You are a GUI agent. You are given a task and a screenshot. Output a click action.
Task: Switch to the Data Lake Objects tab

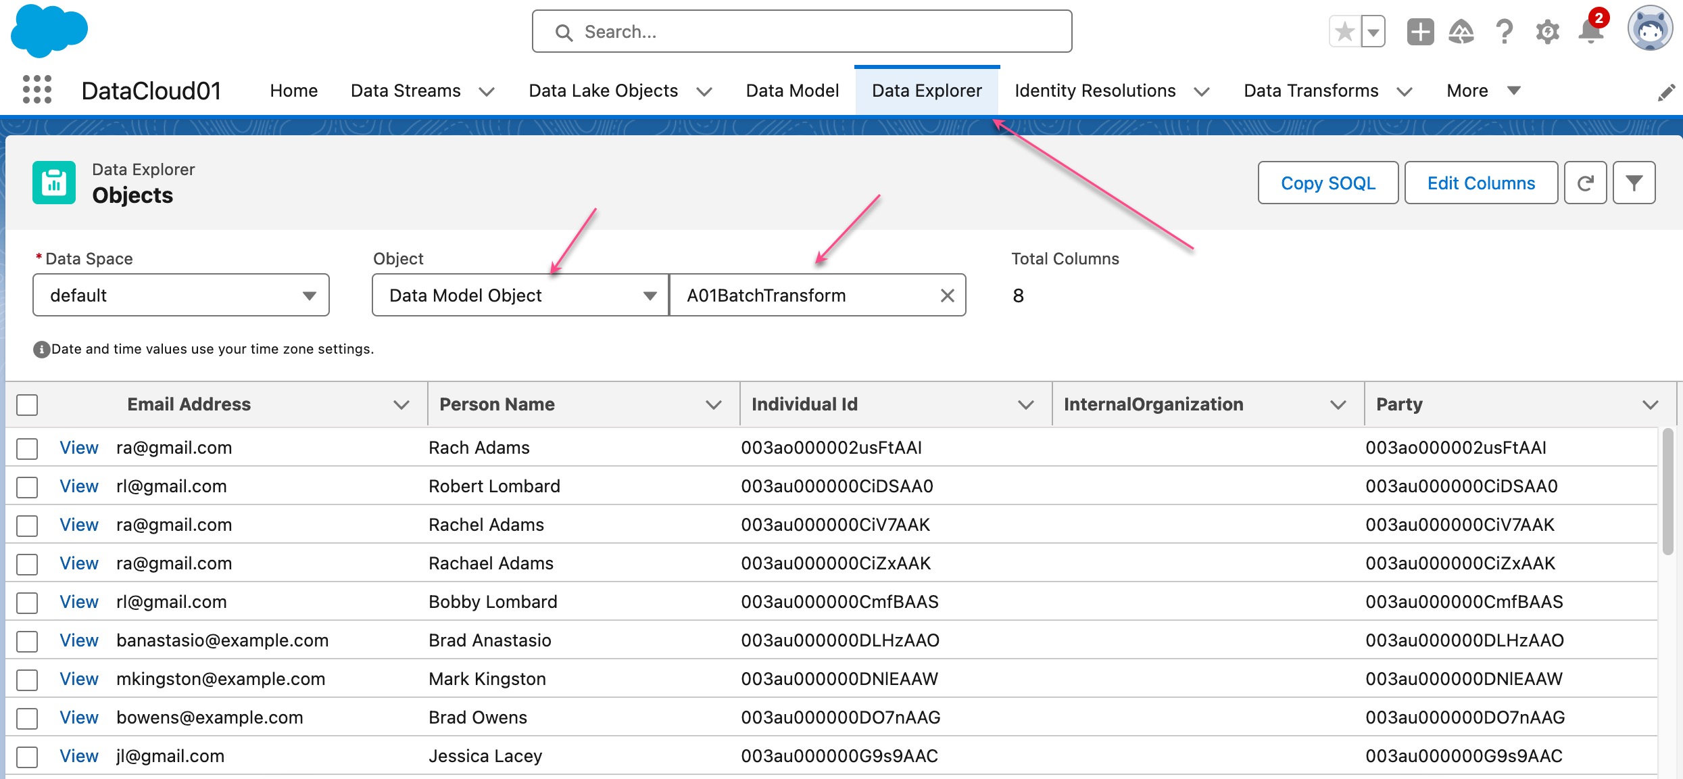coord(603,91)
